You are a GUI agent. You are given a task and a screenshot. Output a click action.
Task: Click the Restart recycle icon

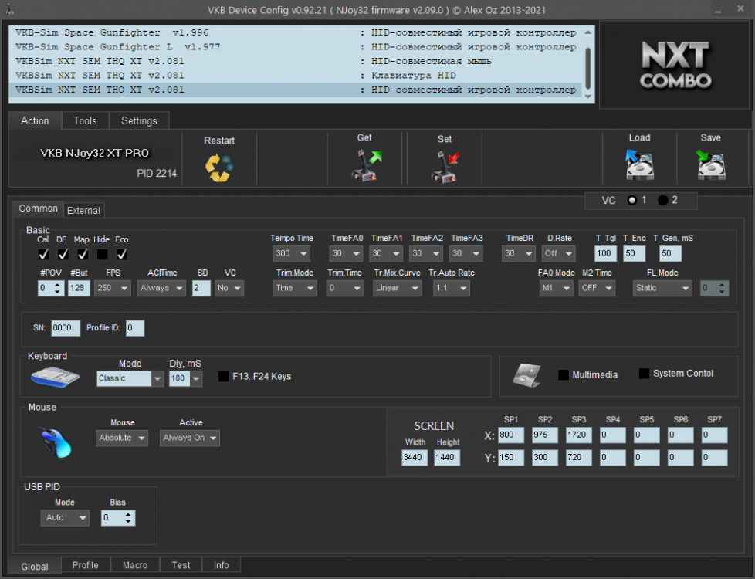[219, 168]
